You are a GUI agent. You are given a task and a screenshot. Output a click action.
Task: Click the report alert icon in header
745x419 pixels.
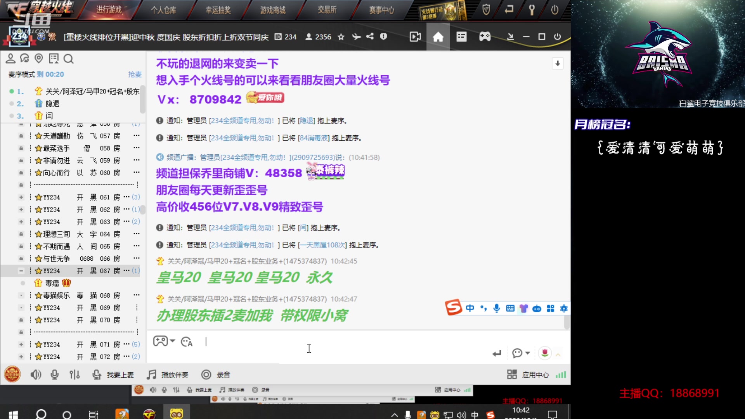(x=383, y=36)
